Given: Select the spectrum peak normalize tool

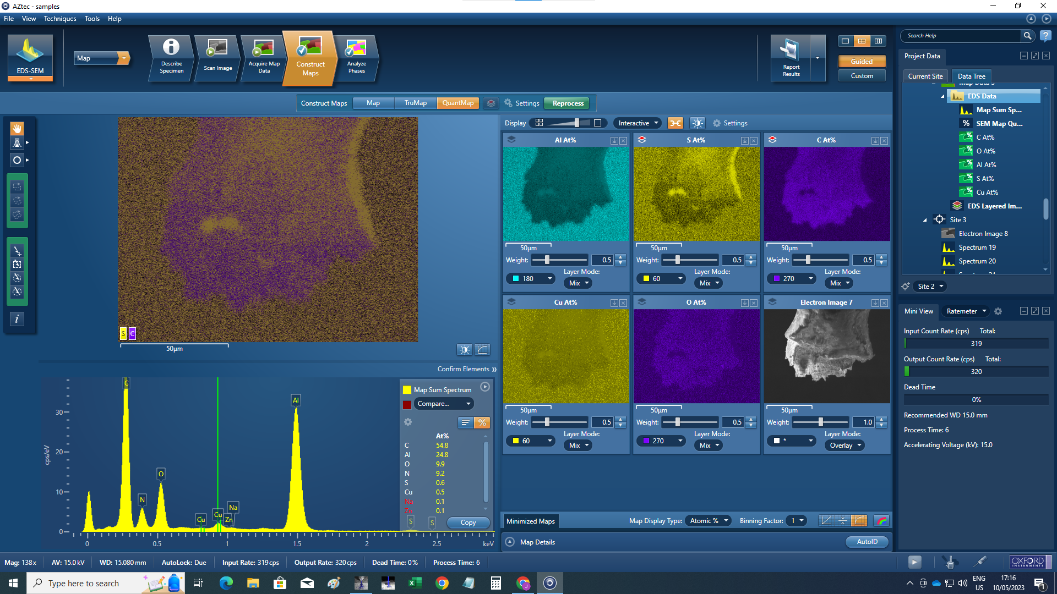Looking at the screenshot, I should pos(17,143).
